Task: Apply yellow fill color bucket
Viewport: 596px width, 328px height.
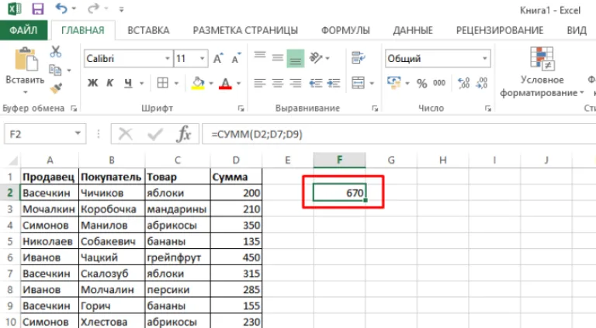Action: pos(198,83)
